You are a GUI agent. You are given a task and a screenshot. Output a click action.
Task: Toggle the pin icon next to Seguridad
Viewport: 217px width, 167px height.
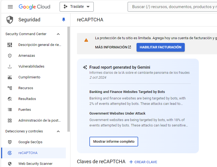click(x=64, y=20)
